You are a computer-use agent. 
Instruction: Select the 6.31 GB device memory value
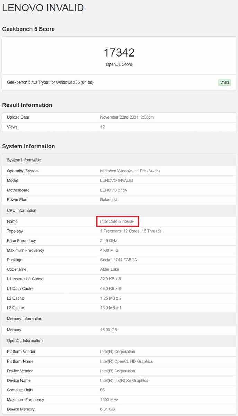point(107,409)
